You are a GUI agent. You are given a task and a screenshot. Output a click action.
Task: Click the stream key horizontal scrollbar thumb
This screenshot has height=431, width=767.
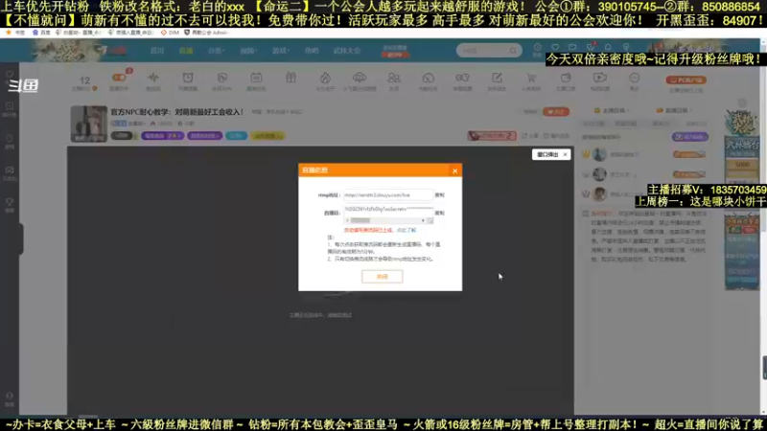pyautogui.click(x=360, y=221)
